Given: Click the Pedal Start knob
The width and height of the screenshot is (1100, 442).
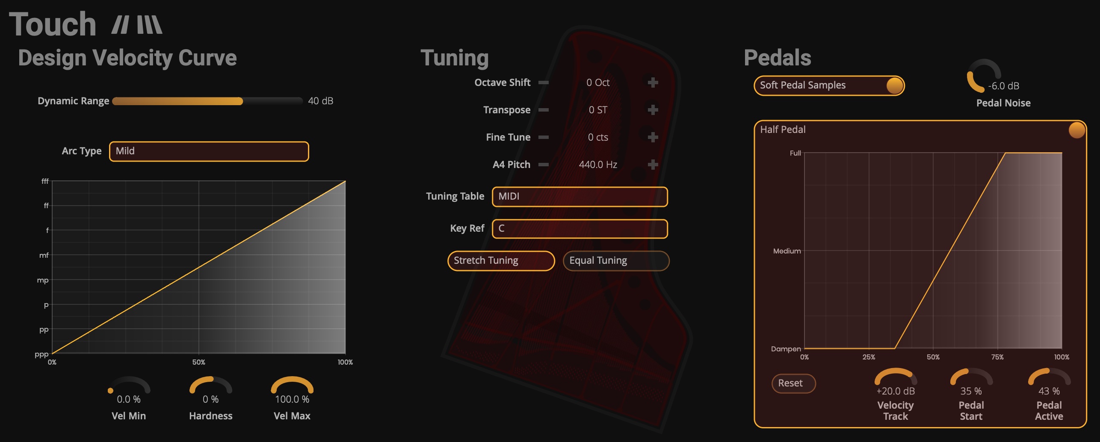Looking at the screenshot, I should (x=971, y=377).
